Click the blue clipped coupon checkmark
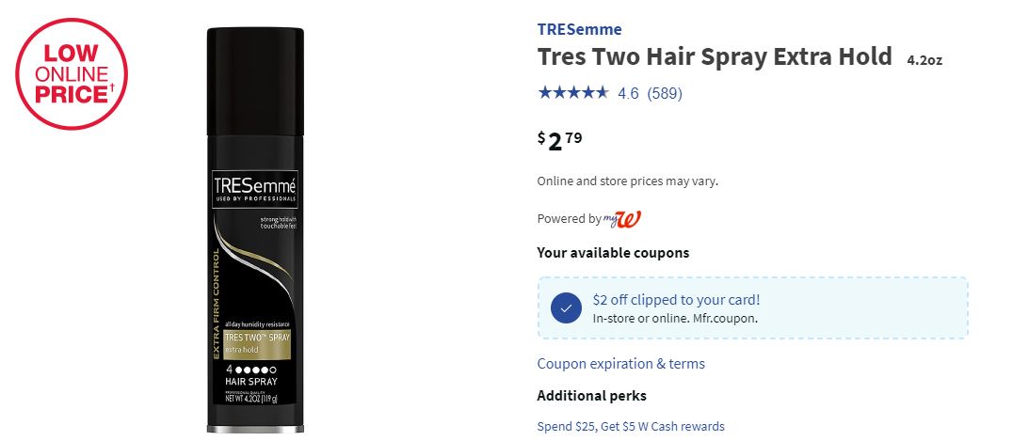Viewport: 1013px width, 441px height. click(x=565, y=307)
